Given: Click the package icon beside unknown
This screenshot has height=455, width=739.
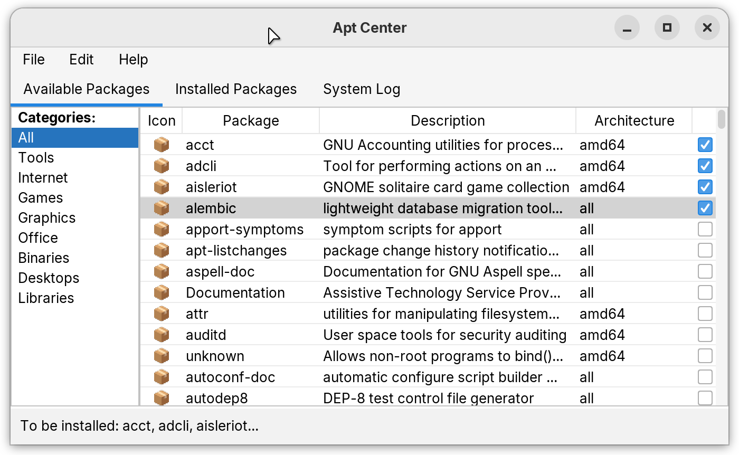Looking at the screenshot, I should pos(162,355).
